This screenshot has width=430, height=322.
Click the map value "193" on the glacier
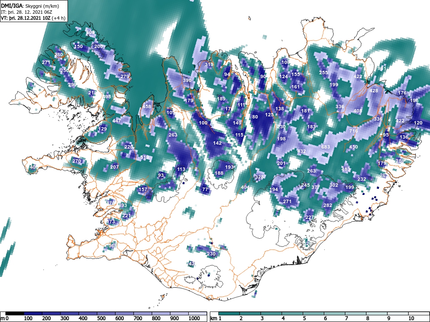229,167
